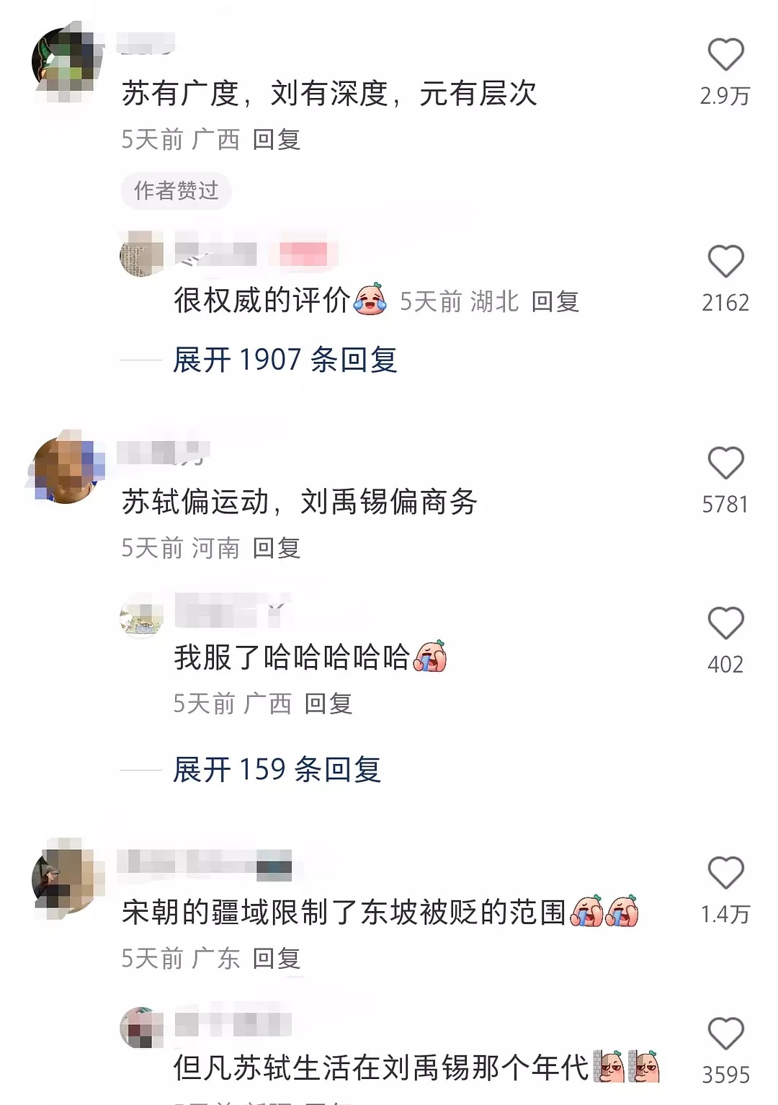Open avatar of 很权威的评价 replier
Screen dimensions: 778x1105
click(141, 254)
